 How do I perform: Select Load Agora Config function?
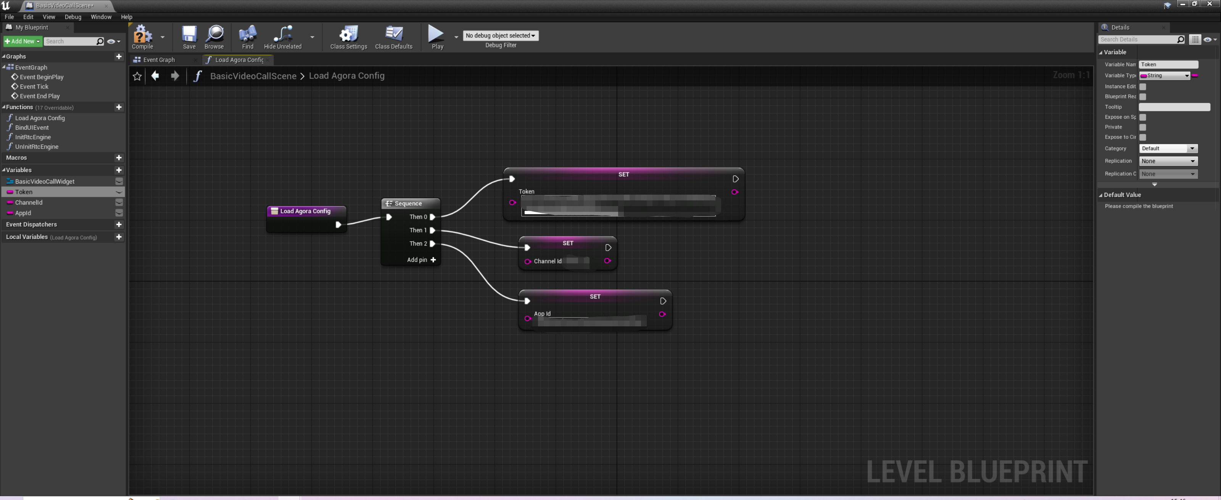pos(40,118)
